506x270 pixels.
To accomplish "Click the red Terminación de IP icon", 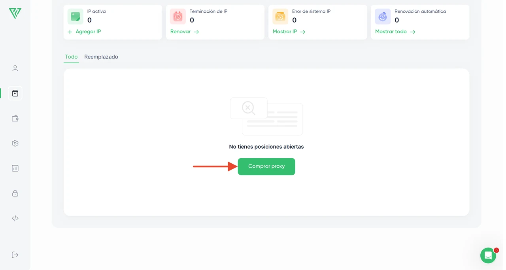I will coord(178,17).
